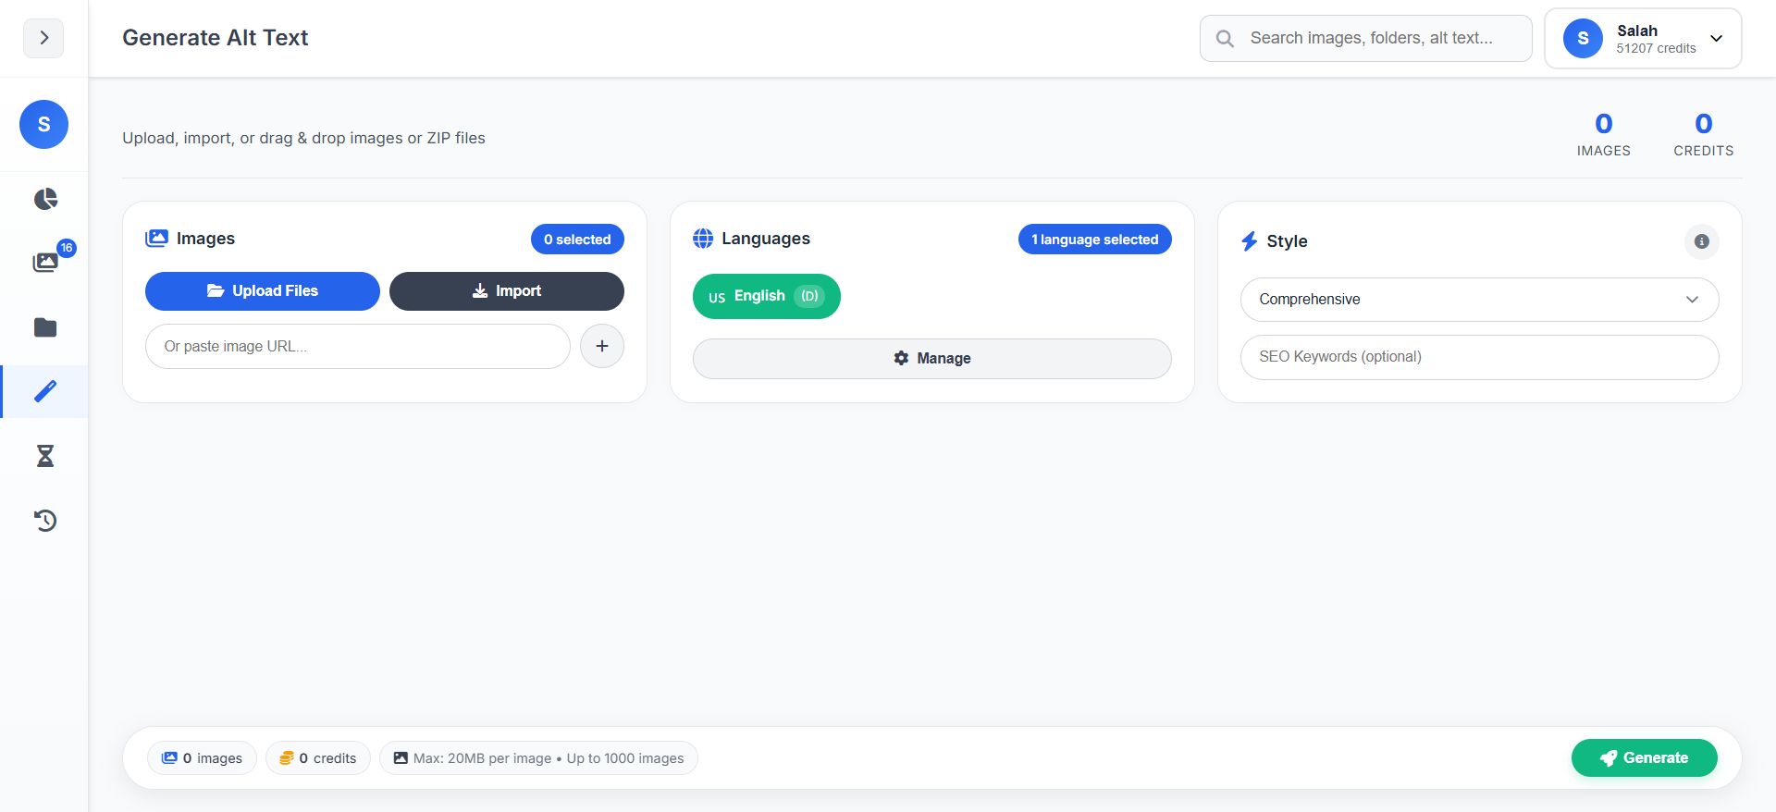The width and height of the screenshot is (1776, 812).
Task: Open the images library icon with badge 16
Action: coord(45,262)
